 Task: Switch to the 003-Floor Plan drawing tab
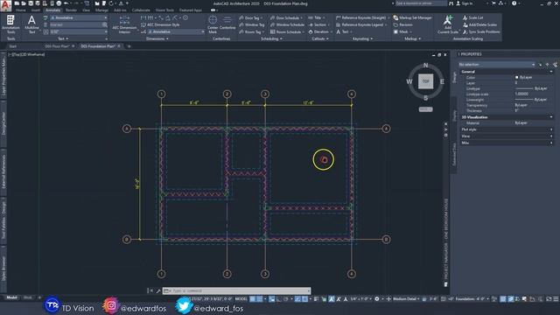click(x=57, y=46)
